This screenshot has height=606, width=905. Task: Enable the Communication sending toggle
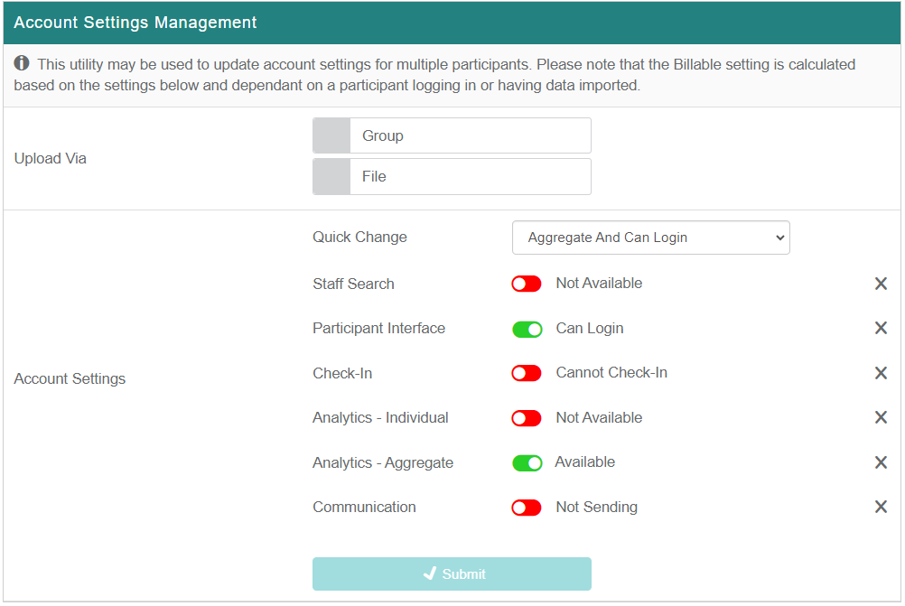527,508
